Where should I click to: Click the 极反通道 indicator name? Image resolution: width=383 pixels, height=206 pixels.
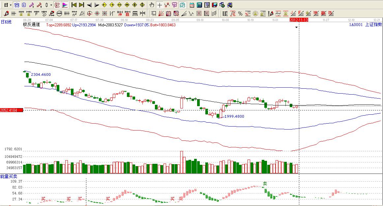click(31, 25)
